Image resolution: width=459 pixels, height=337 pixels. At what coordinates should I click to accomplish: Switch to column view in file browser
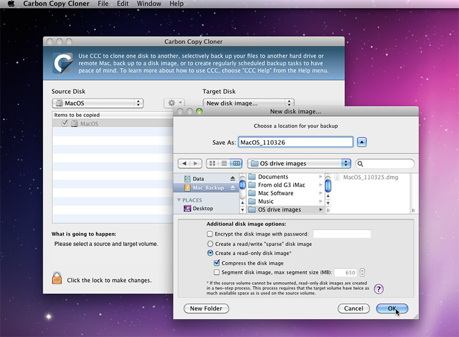pyautogui.click(x=236, y=164)
